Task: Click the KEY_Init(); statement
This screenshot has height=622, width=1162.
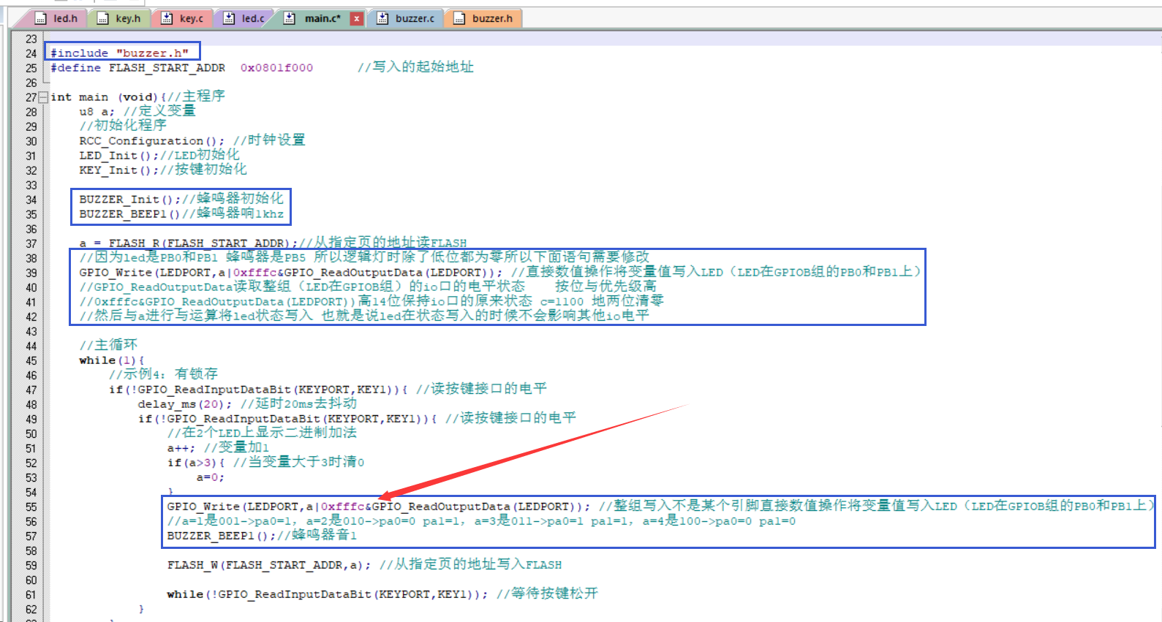Action: tap(119, 170)
